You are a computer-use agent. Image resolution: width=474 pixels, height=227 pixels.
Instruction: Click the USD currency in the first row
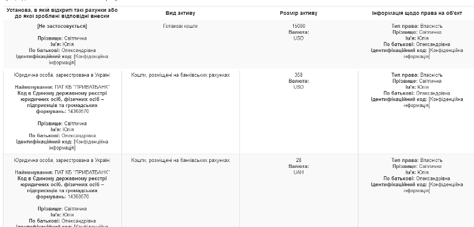[299, 38]
